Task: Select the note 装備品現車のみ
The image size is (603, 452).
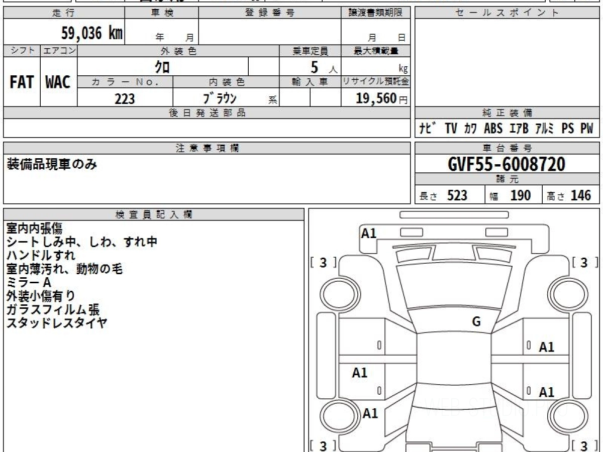Action: 52,164
